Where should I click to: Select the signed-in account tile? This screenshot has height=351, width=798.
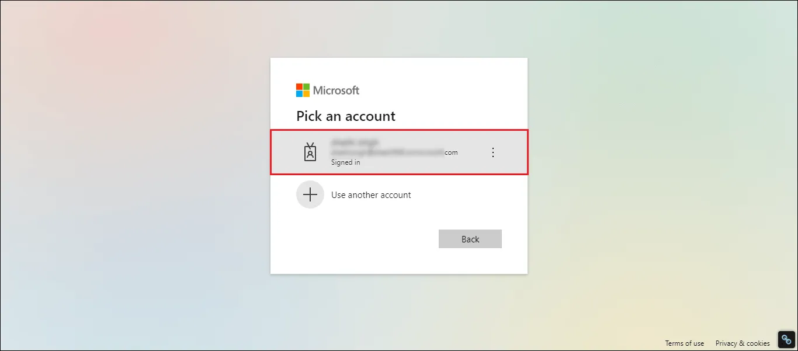[x=399, y=152]
